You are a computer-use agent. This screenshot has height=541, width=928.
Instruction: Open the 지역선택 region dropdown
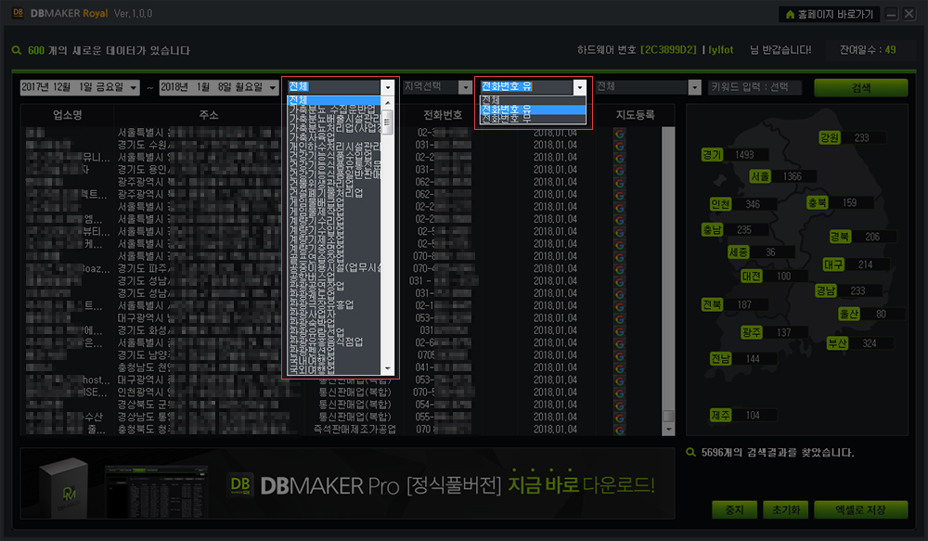tap(466, 87)
